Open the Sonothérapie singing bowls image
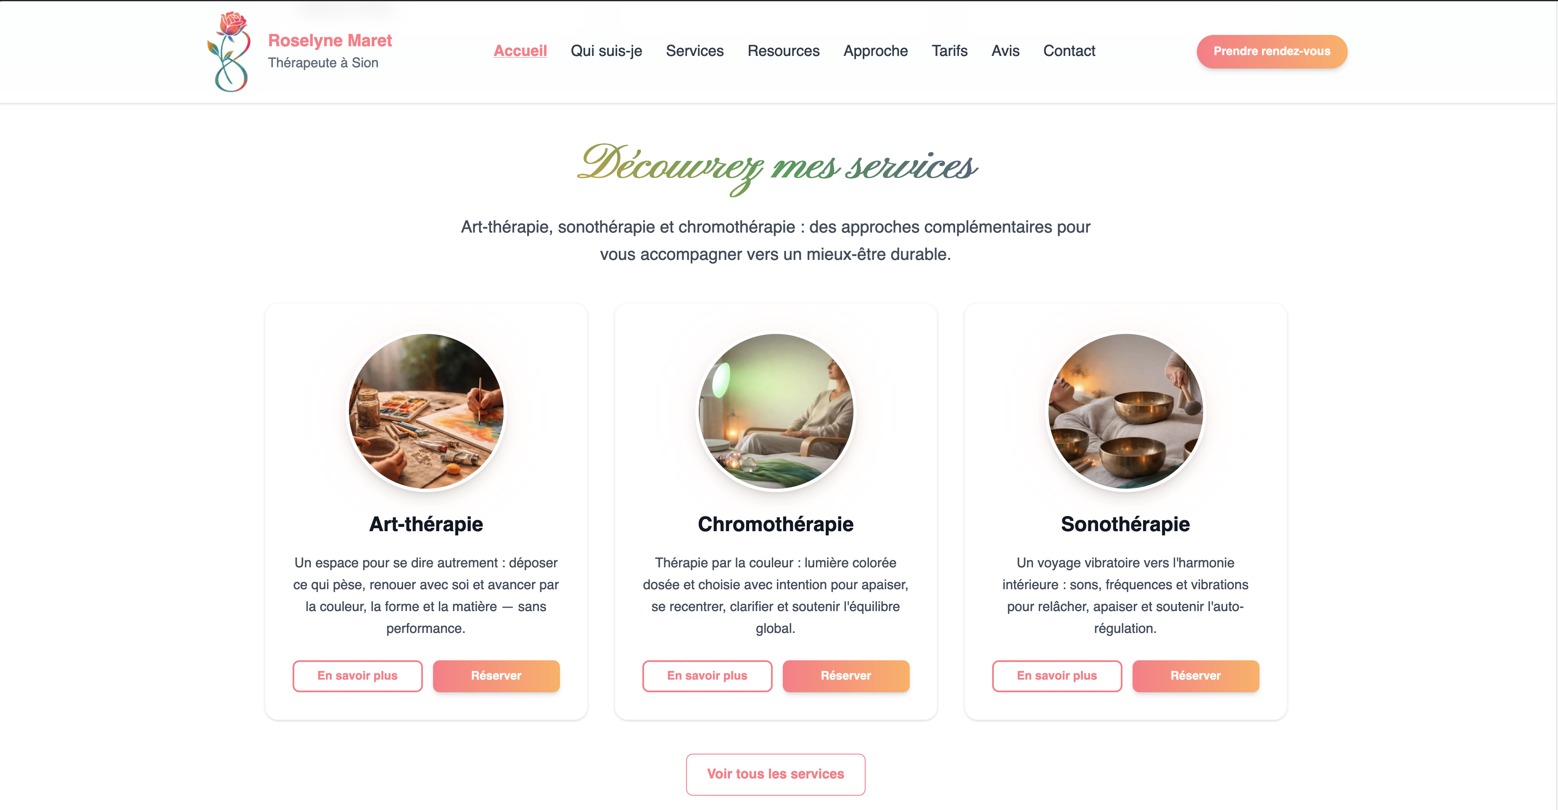The height and width of the screenshot is (810, 1558). [1125, 411]
